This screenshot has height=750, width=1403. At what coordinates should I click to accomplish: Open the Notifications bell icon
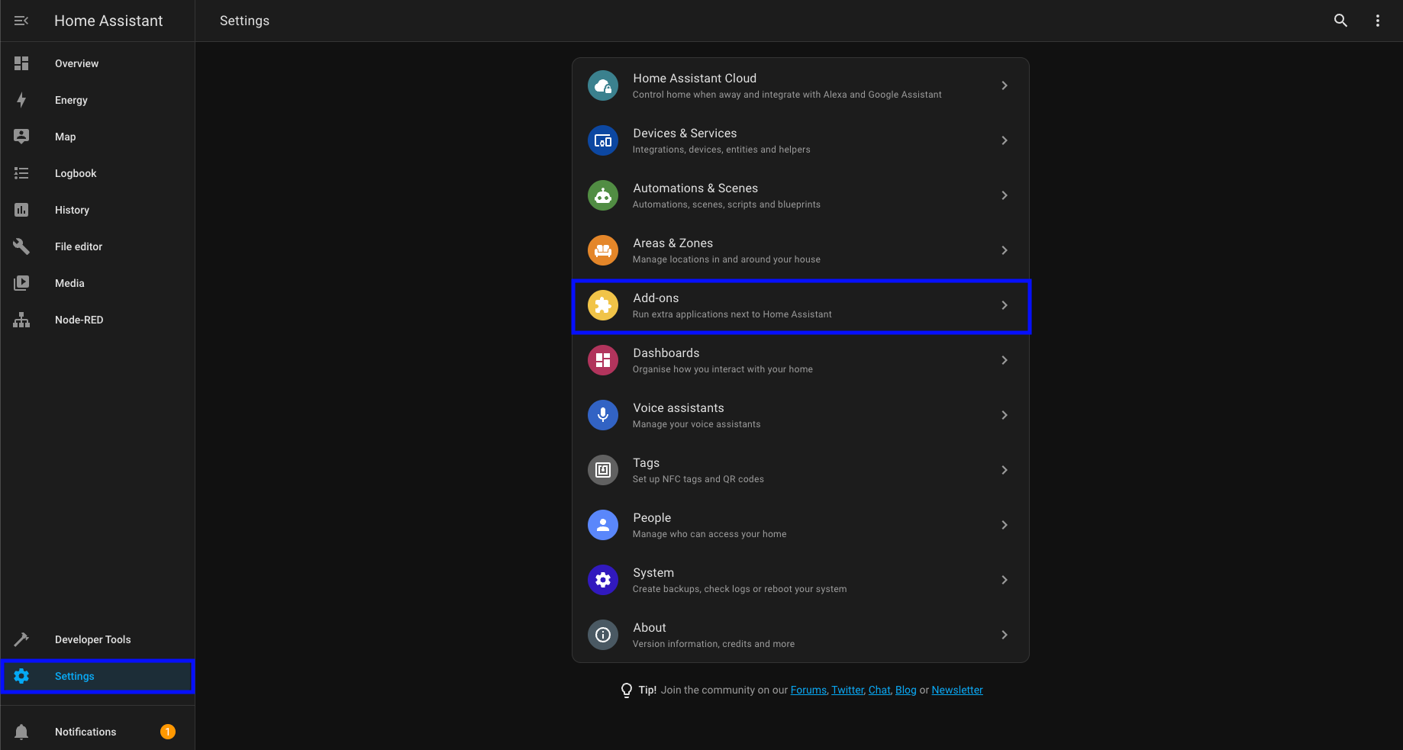click(21, 732)
